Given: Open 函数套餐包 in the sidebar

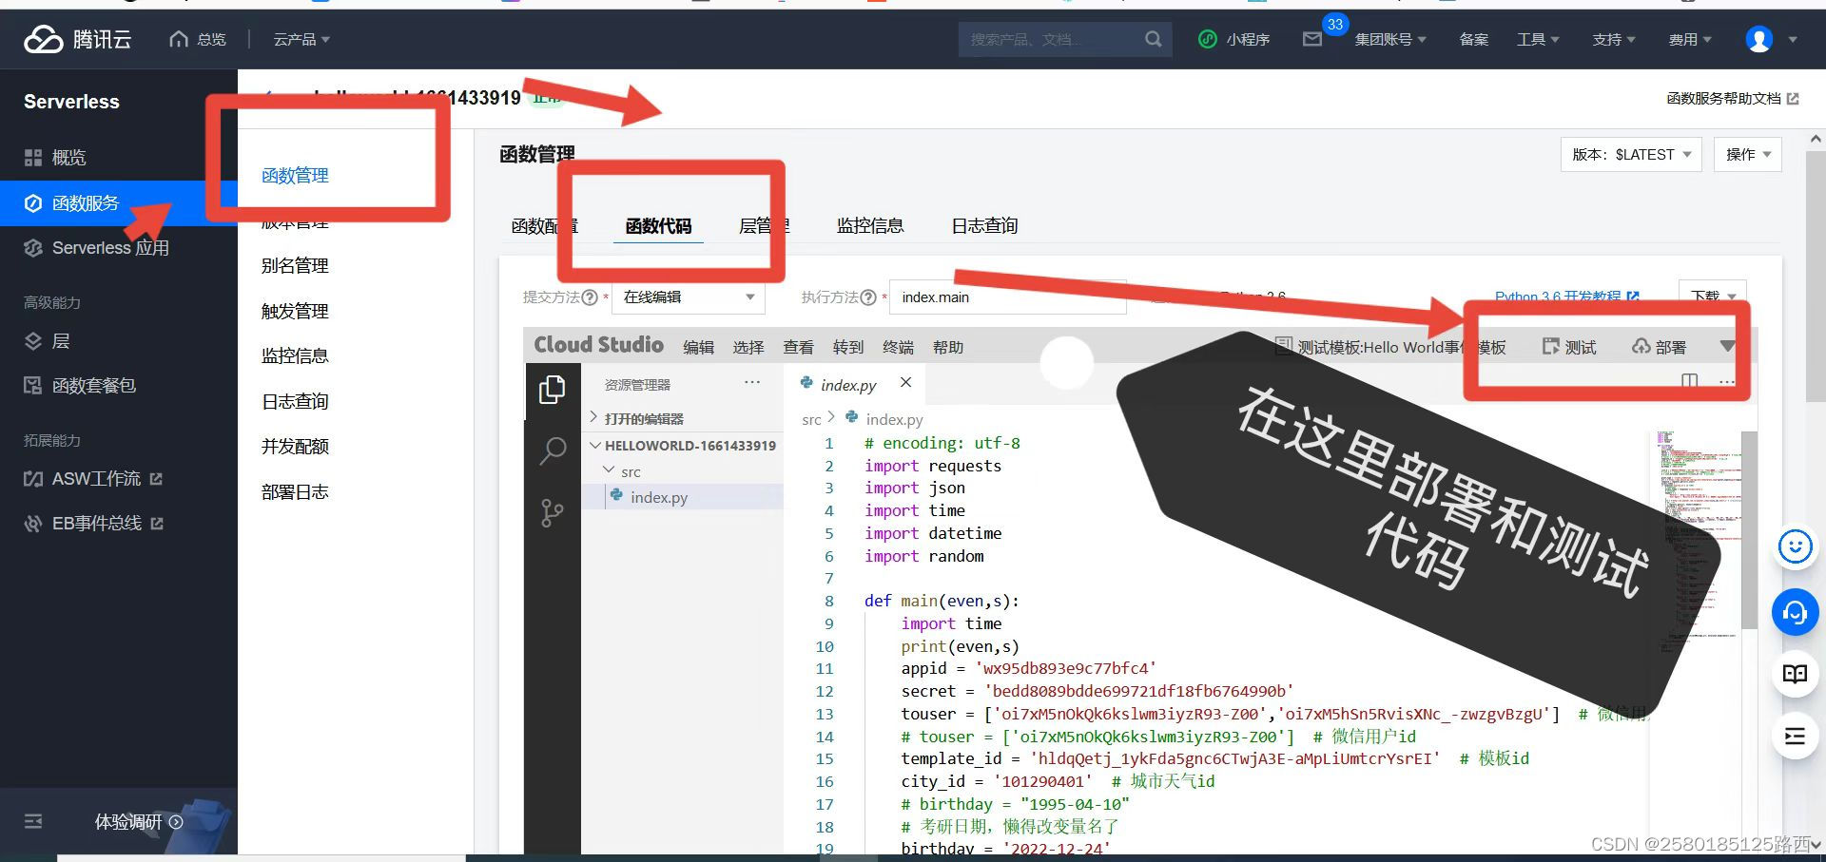Looking at the screenshot, I should click(x=94, y=385).
